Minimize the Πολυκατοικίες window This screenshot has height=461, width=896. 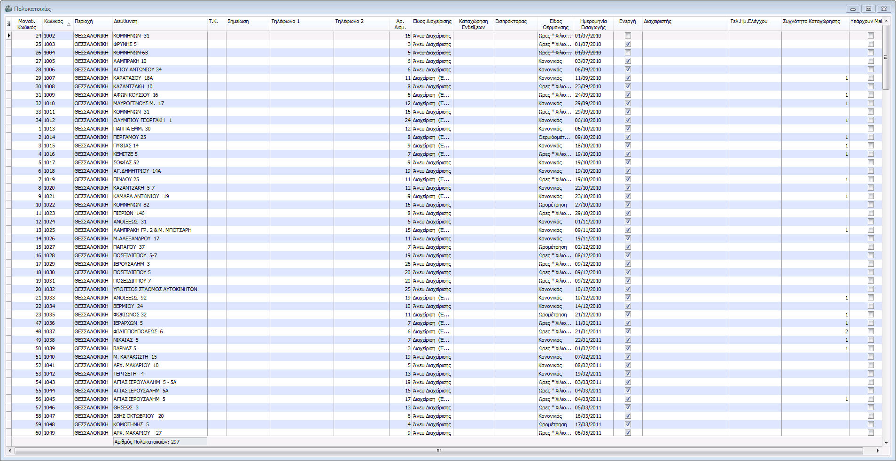coord(853,8)
